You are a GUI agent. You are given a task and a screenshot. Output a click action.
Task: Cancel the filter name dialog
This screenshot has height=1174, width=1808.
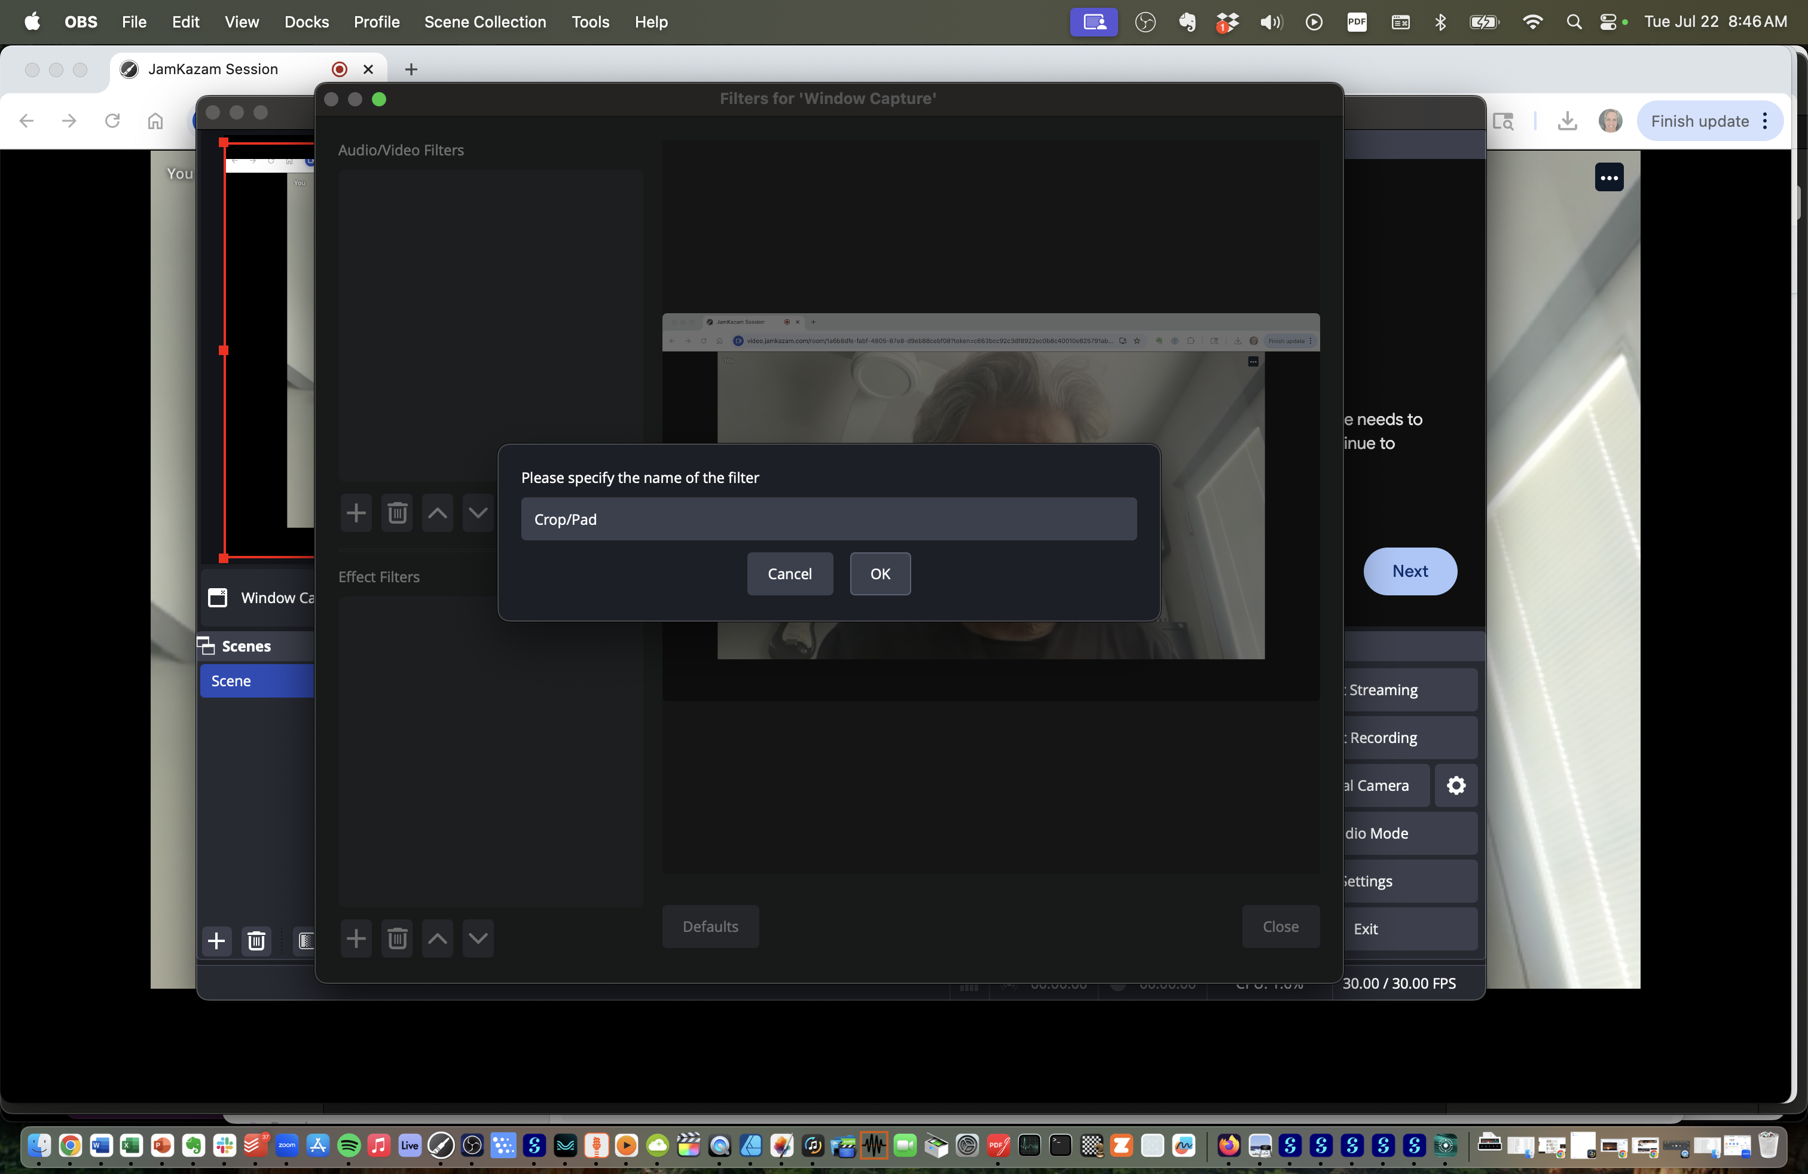pos(789,574)
